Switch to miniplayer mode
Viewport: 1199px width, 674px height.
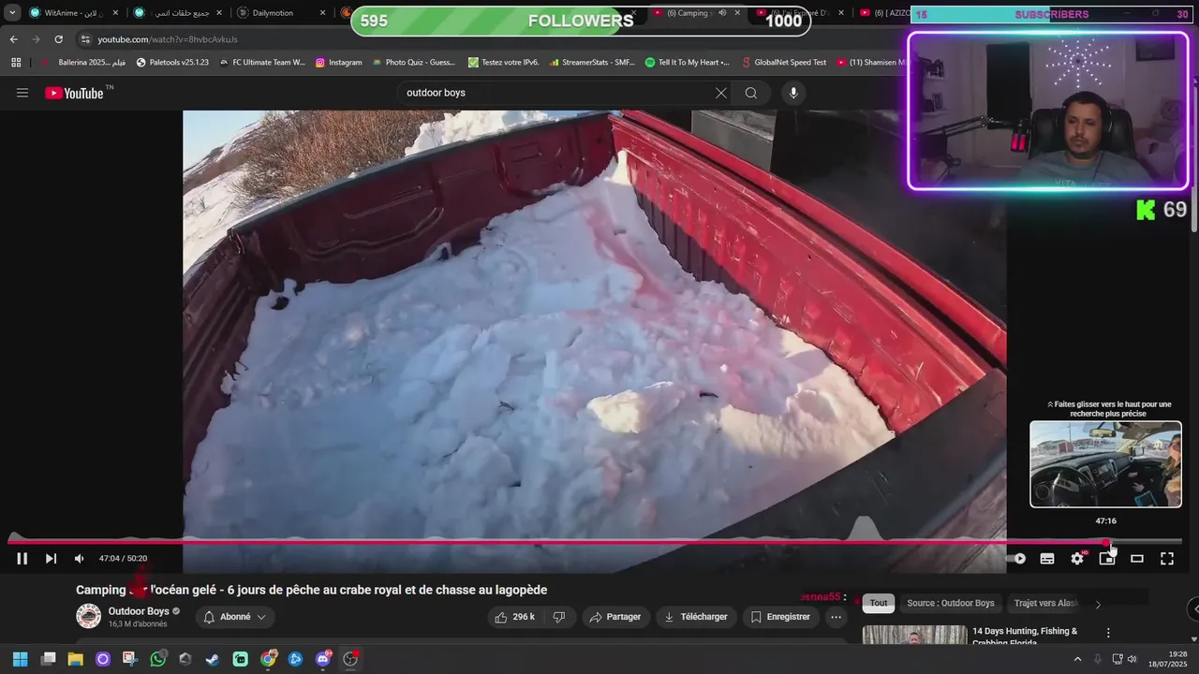point(1107,559)
